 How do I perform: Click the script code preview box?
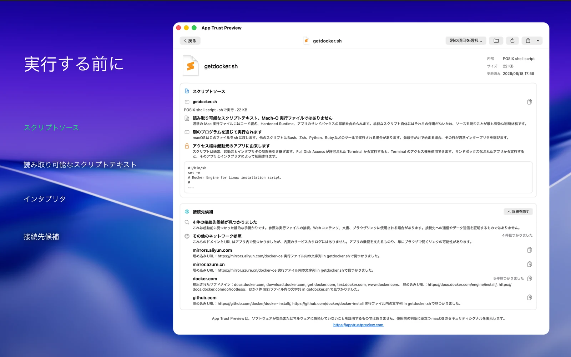tap(358, 177)
